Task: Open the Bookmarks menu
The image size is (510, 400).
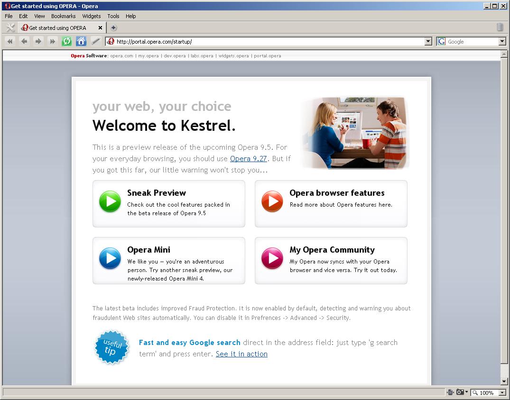Action: click(64, 16)
